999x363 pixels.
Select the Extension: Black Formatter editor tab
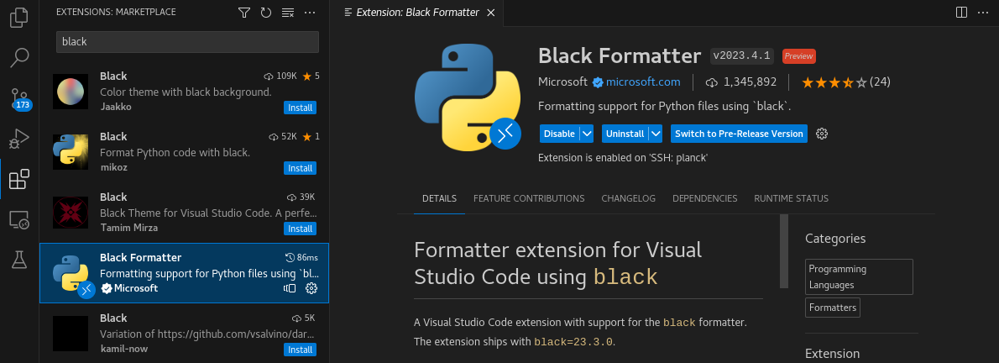click(x=416, y=12)
